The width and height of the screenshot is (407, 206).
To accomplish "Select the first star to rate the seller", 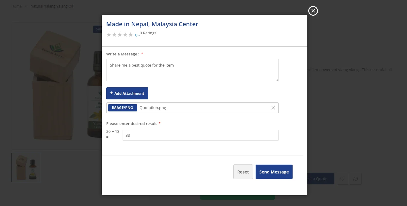I will pos(109,35).
